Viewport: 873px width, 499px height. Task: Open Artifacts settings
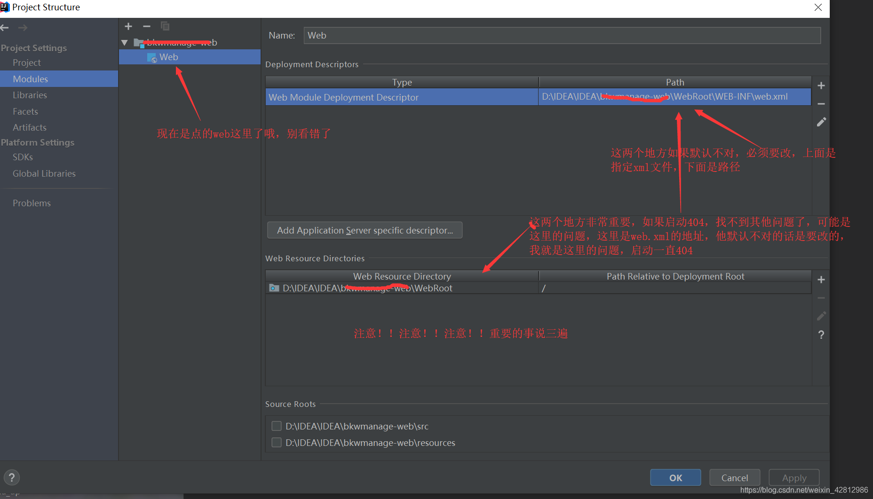click(x=30, y=127)
